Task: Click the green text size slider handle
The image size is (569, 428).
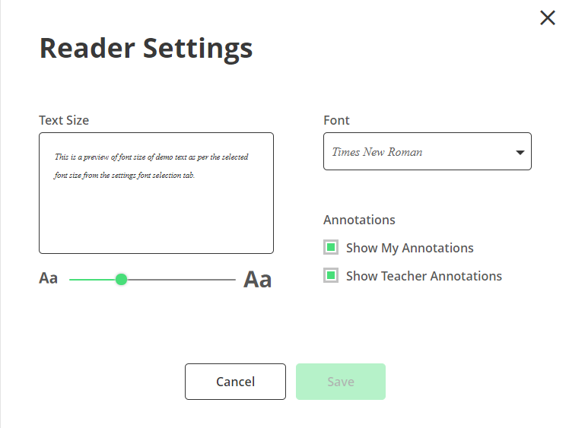Action: click(x=121, y=280)
